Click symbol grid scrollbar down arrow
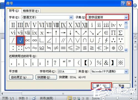 click(x=126, y=50)
